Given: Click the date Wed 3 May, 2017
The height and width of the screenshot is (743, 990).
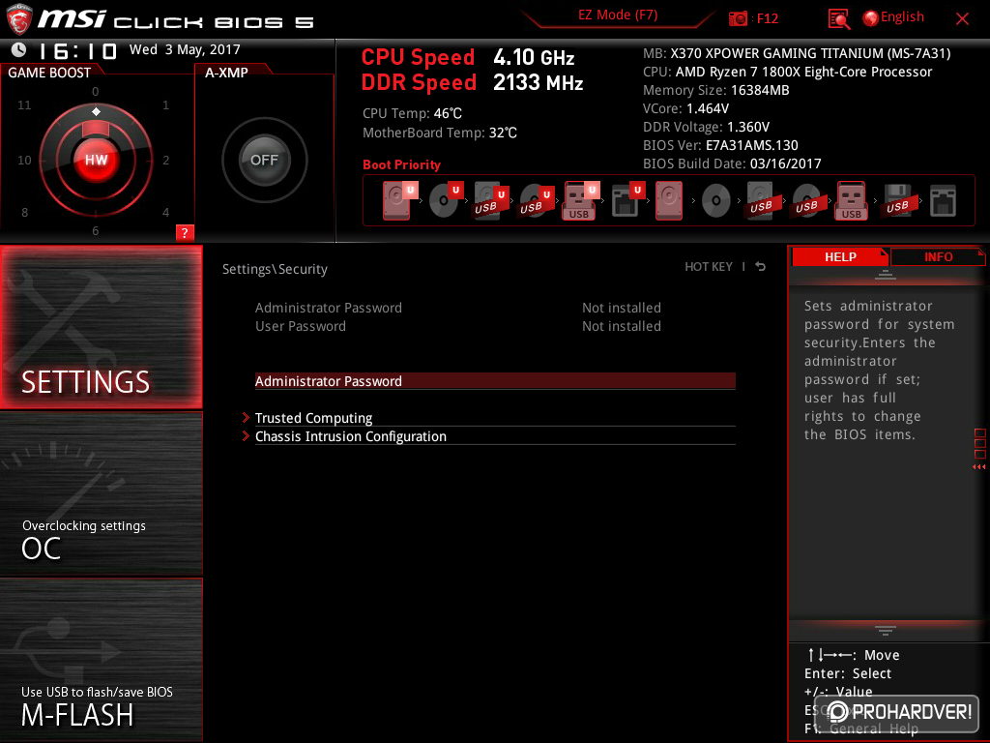Looking at the screenshot, I should click(185, 50).
